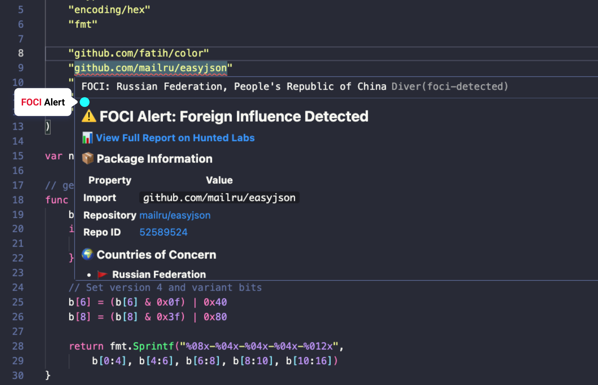Click the closing parenthesis on line 13
This screenshot has height=385, width=598.
[x=48, y=127]
